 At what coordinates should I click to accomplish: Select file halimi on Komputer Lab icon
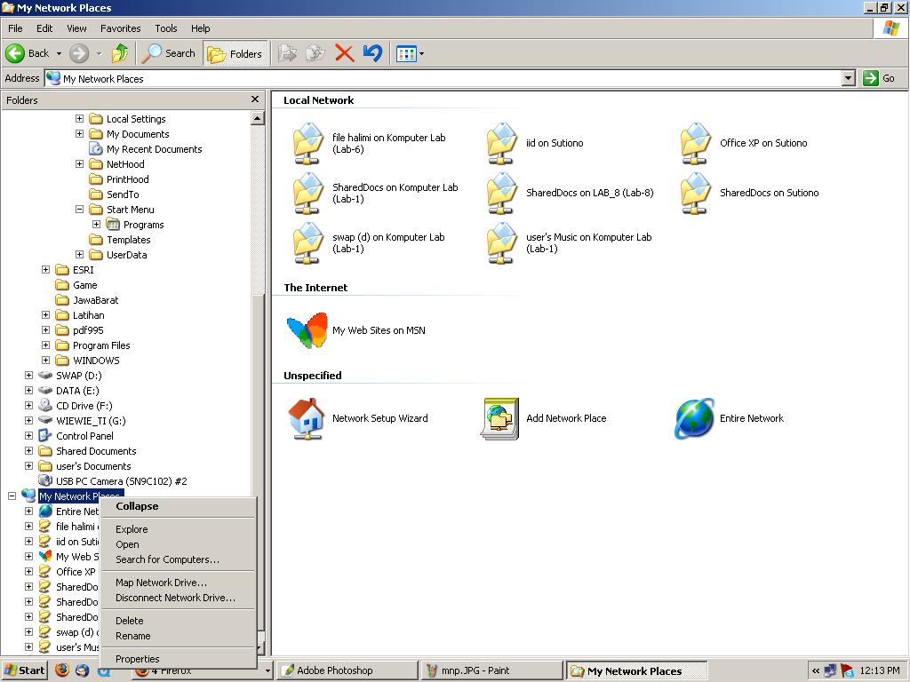[x=307, y=143]
